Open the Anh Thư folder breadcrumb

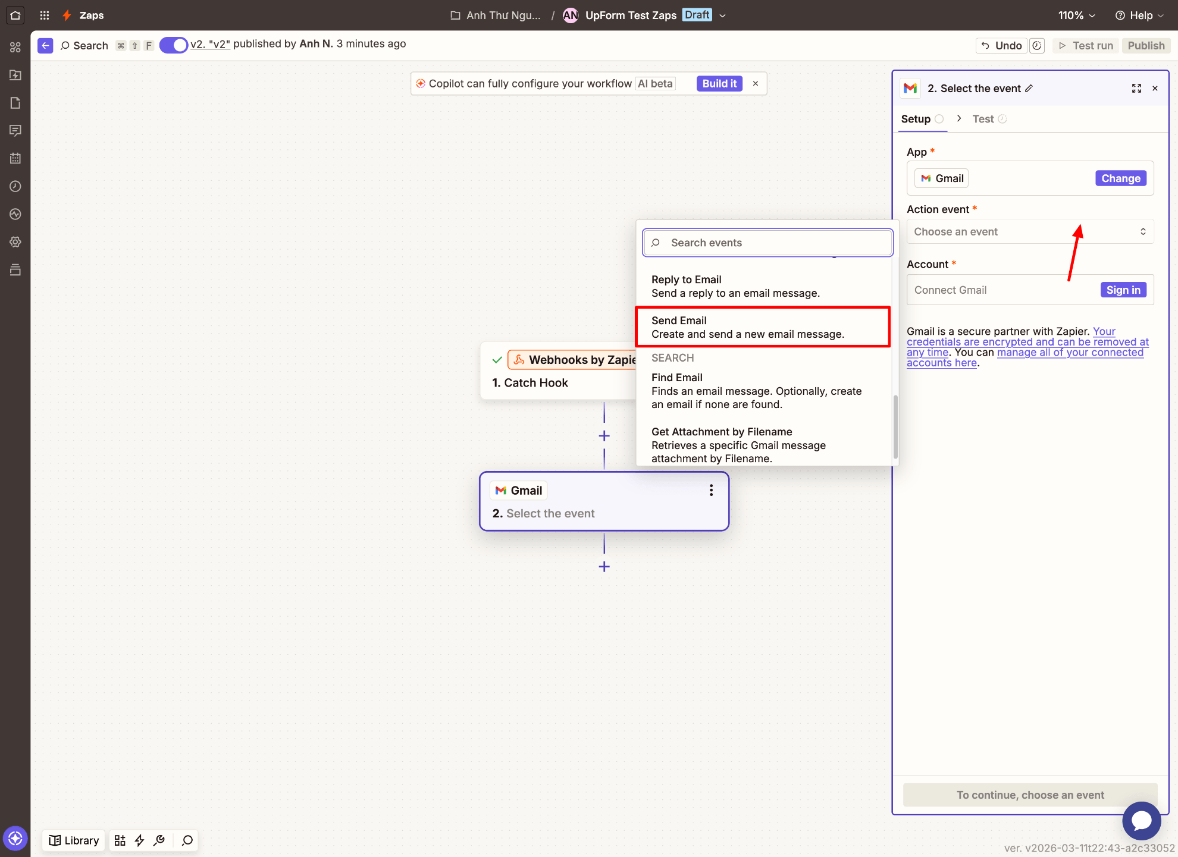point(496,15)
